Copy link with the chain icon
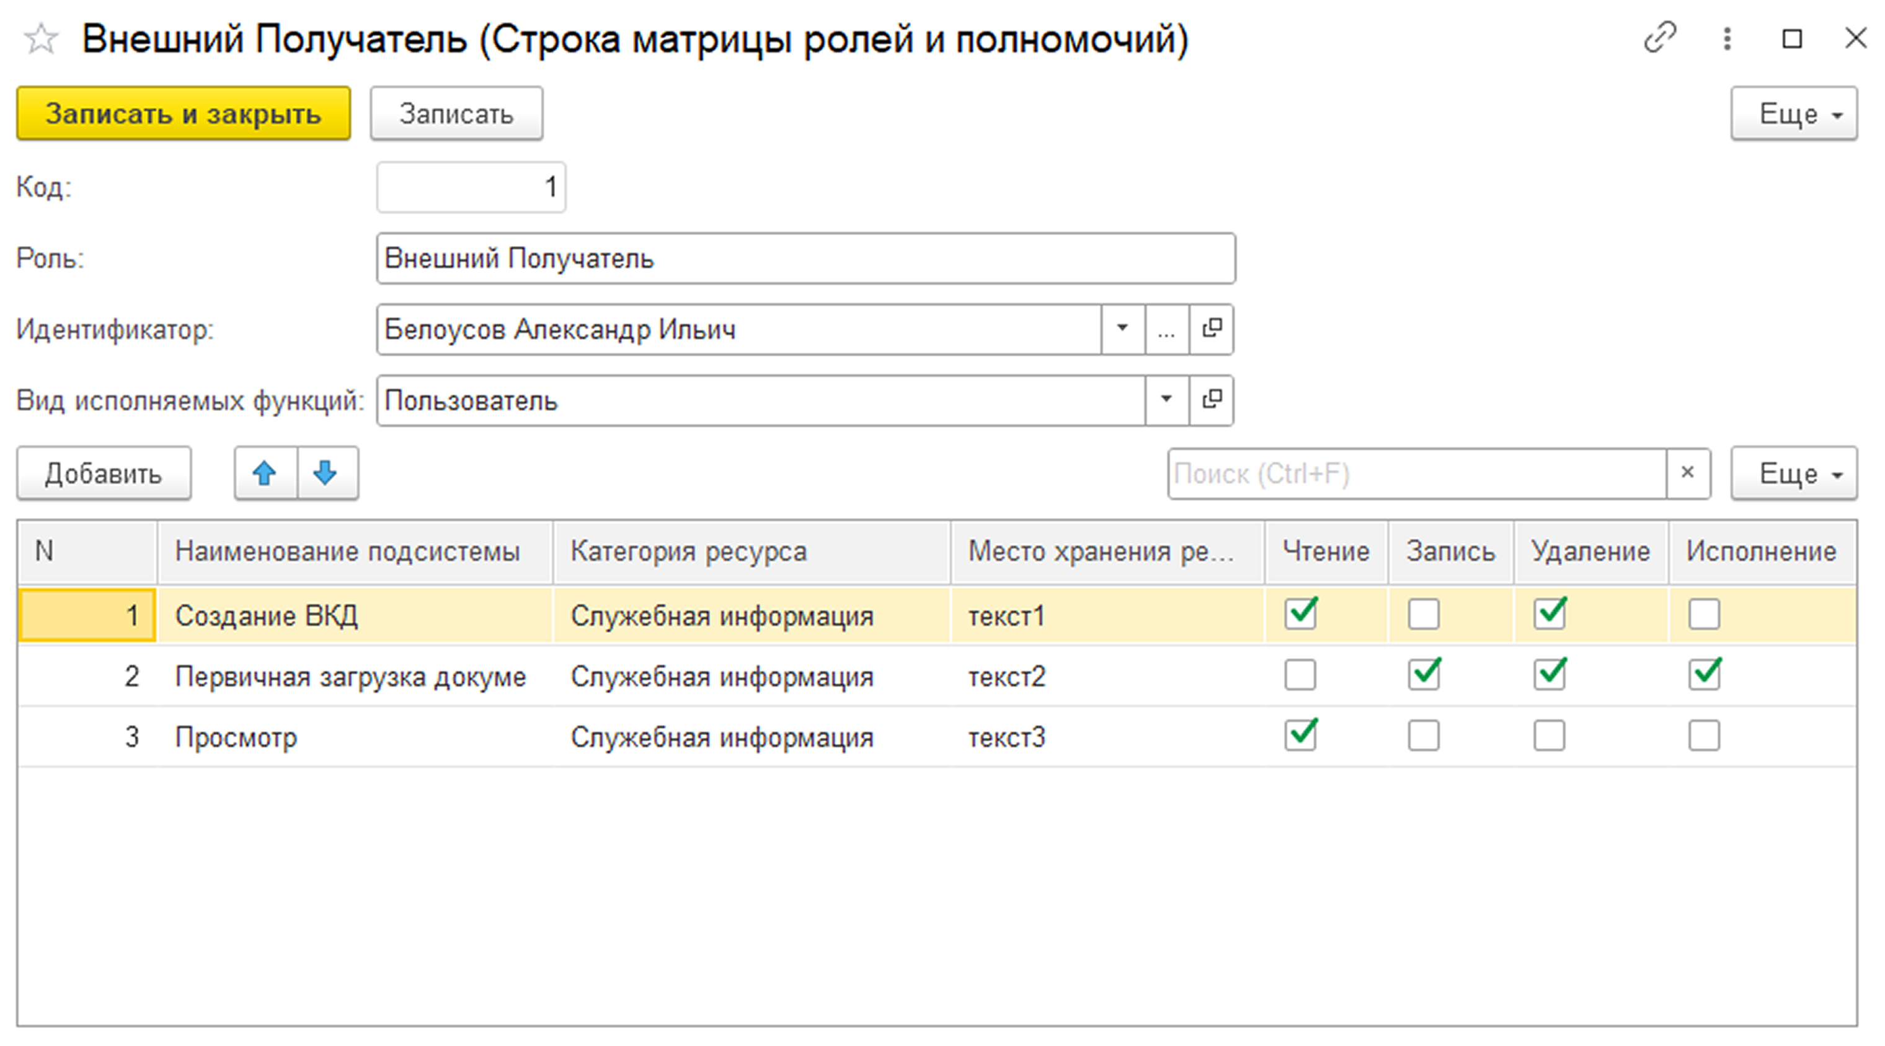The image size is (1885, 1046). click(x=1659, y=38)
